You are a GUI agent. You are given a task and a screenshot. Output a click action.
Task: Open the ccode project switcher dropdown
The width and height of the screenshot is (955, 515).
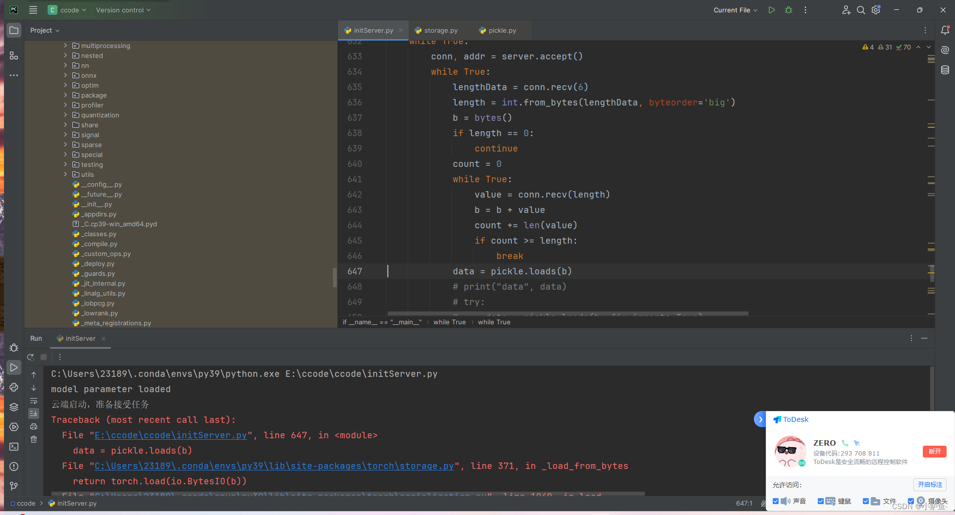click(67, 10)
